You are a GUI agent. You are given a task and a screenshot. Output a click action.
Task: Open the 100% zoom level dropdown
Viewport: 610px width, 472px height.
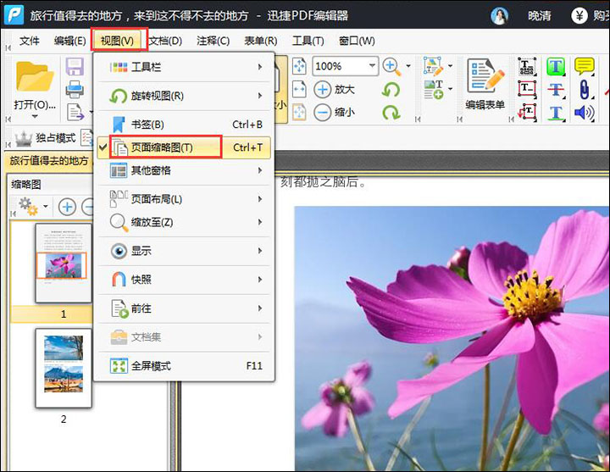tap(372, 66)
